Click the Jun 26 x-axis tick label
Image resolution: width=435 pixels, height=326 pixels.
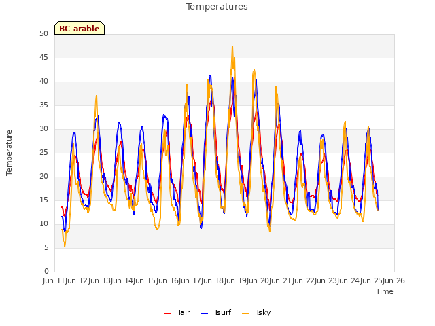(393, 280)
